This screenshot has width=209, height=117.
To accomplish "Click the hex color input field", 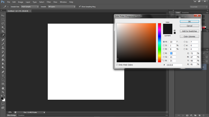I will click(x=174, y=65).
